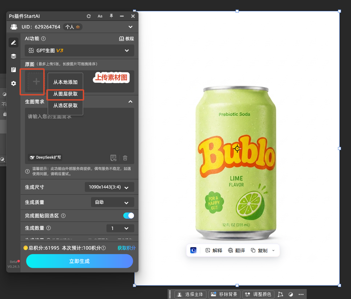Click the info icon beside 温馨提示
This screenshot has height=299, width=351.
pyautogui.click(x=27, y=171)
